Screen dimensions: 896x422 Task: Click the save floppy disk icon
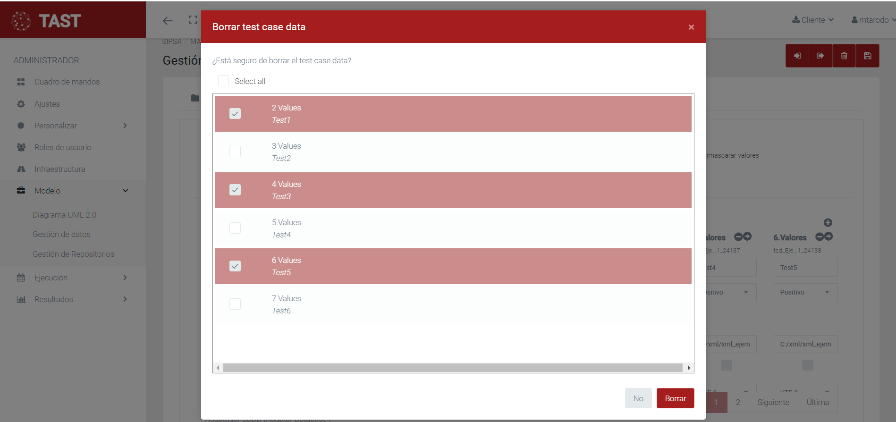click(x=867, y=56)
